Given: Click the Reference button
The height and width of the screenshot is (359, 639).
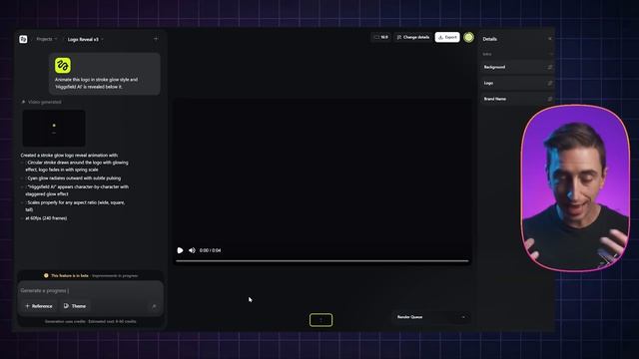Looking at the screenshot, I should pyautogui.click(x=39, y=306).
